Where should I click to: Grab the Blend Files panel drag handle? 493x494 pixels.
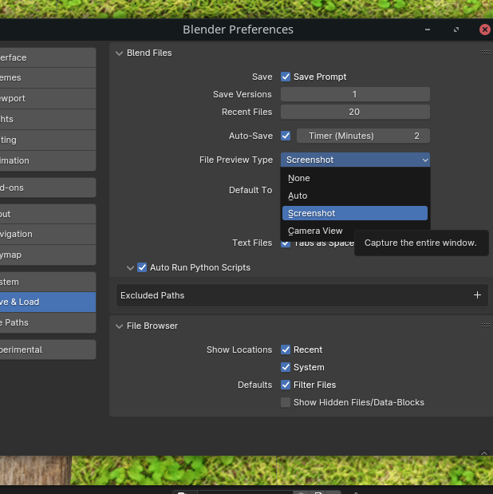click(x=486, y=53)
